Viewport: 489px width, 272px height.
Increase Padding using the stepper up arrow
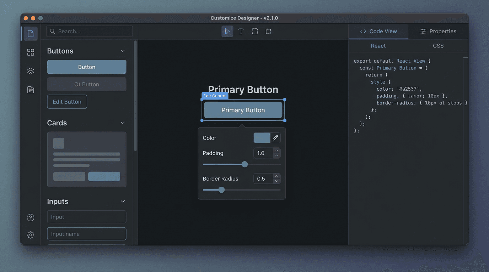tap(276, 151)
